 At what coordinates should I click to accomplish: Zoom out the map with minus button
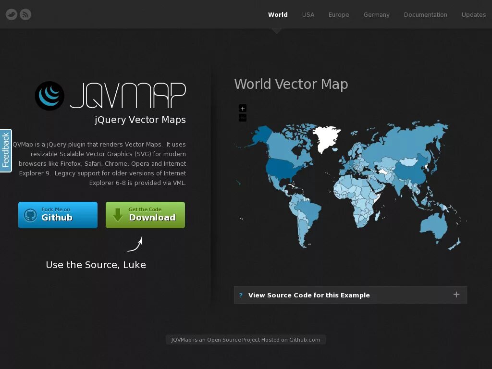coord(243,118)
